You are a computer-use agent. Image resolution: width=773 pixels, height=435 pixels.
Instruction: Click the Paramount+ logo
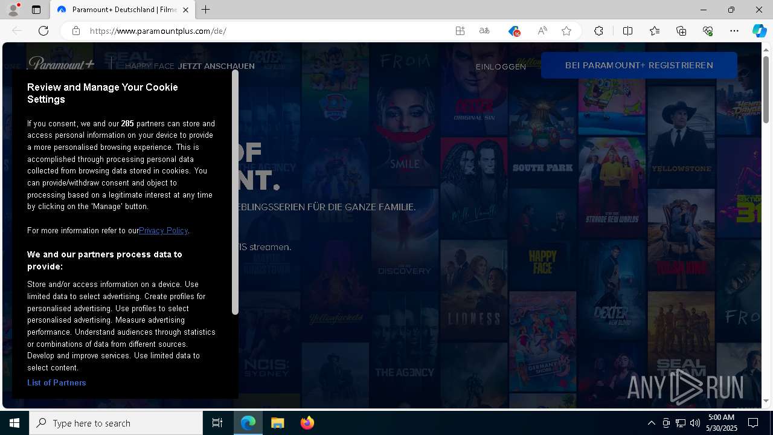61,63
